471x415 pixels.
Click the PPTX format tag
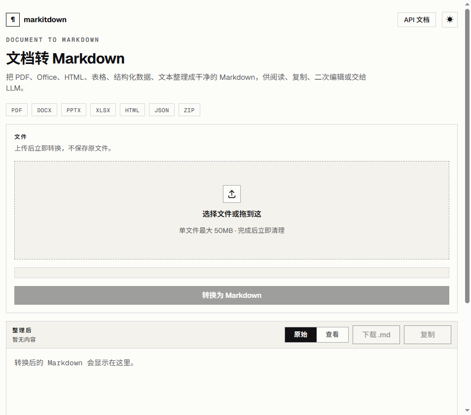click(x=73, y=110)
